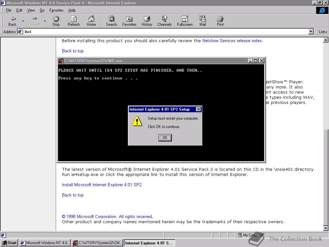This screenshot has width=329, height=247.
Task: Click the Forward toolbar button
Action: [34, 21]
